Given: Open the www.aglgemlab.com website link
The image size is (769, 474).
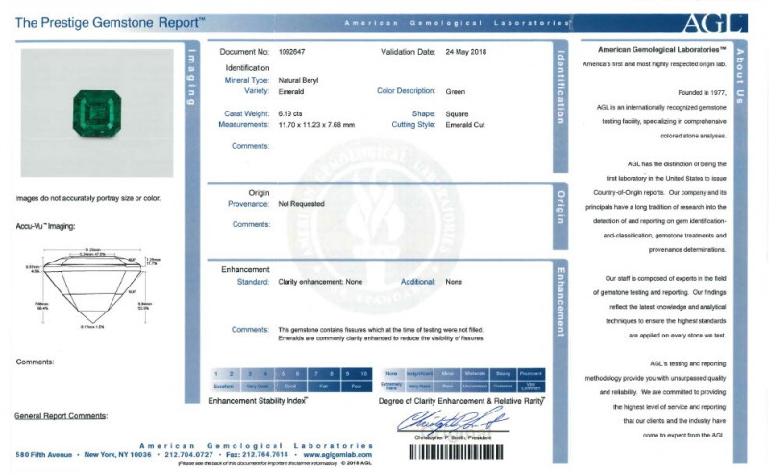Looking at the screenshot, I should 337,455.
